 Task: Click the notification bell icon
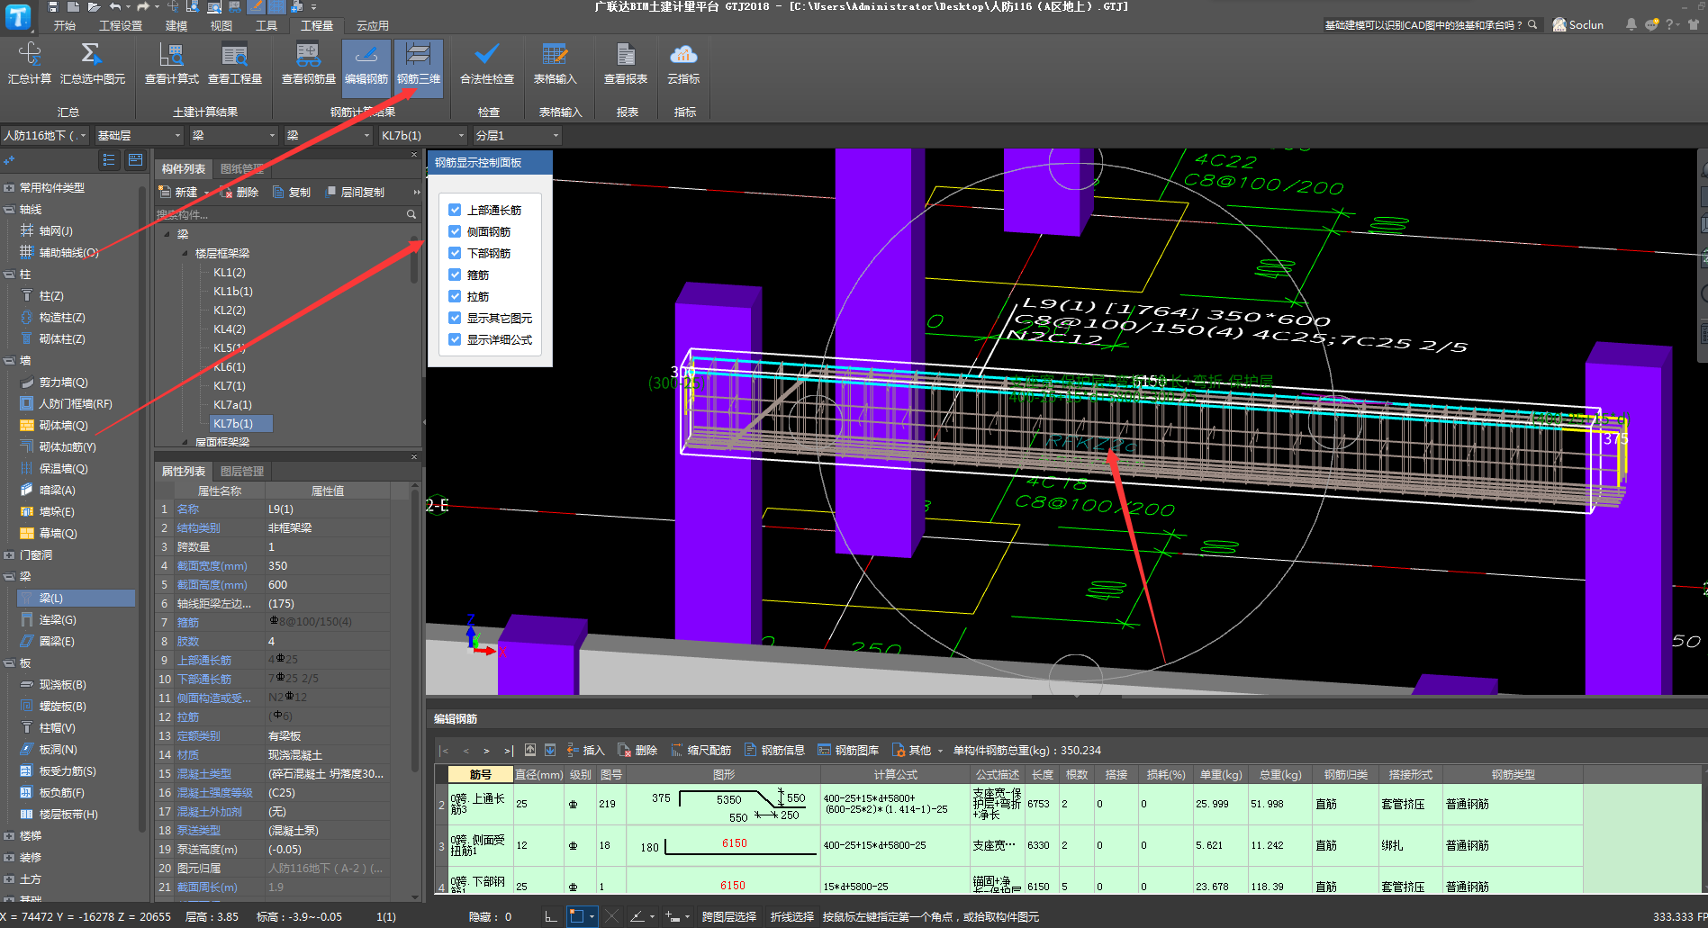(1631, 24)
